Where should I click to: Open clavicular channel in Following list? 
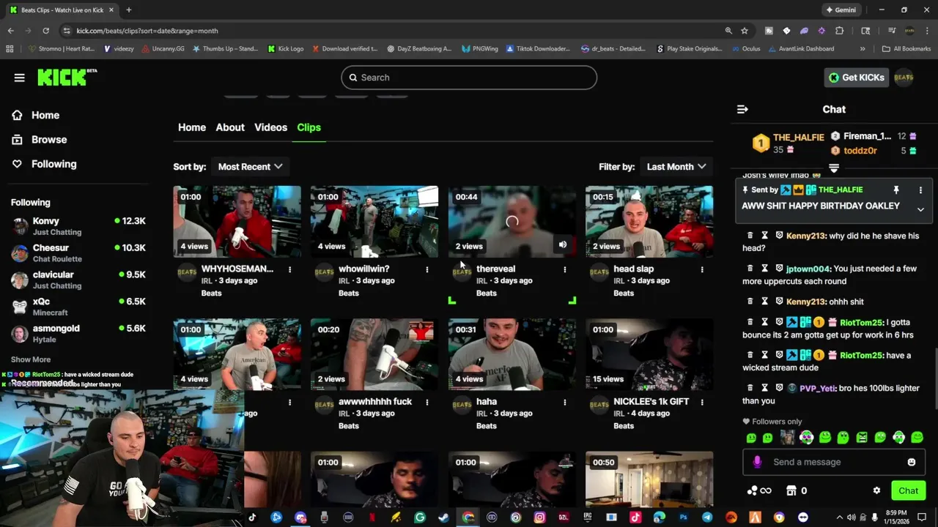78,280
